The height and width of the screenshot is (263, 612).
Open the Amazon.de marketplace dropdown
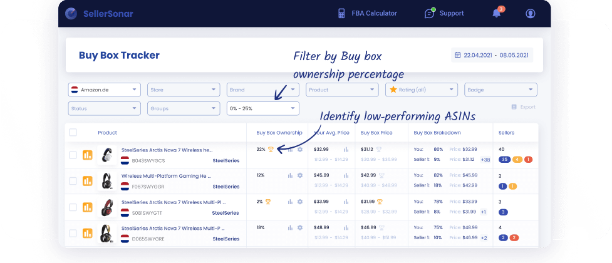(x=104, y=90)
